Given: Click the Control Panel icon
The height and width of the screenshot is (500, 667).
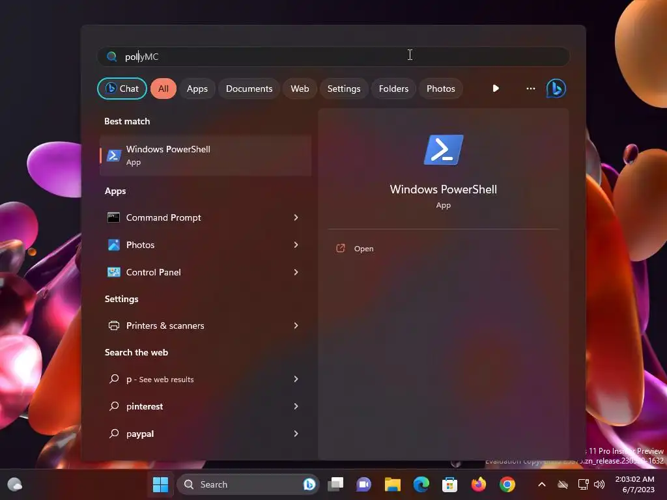Looking at the screenshot, I should point(113,272).
